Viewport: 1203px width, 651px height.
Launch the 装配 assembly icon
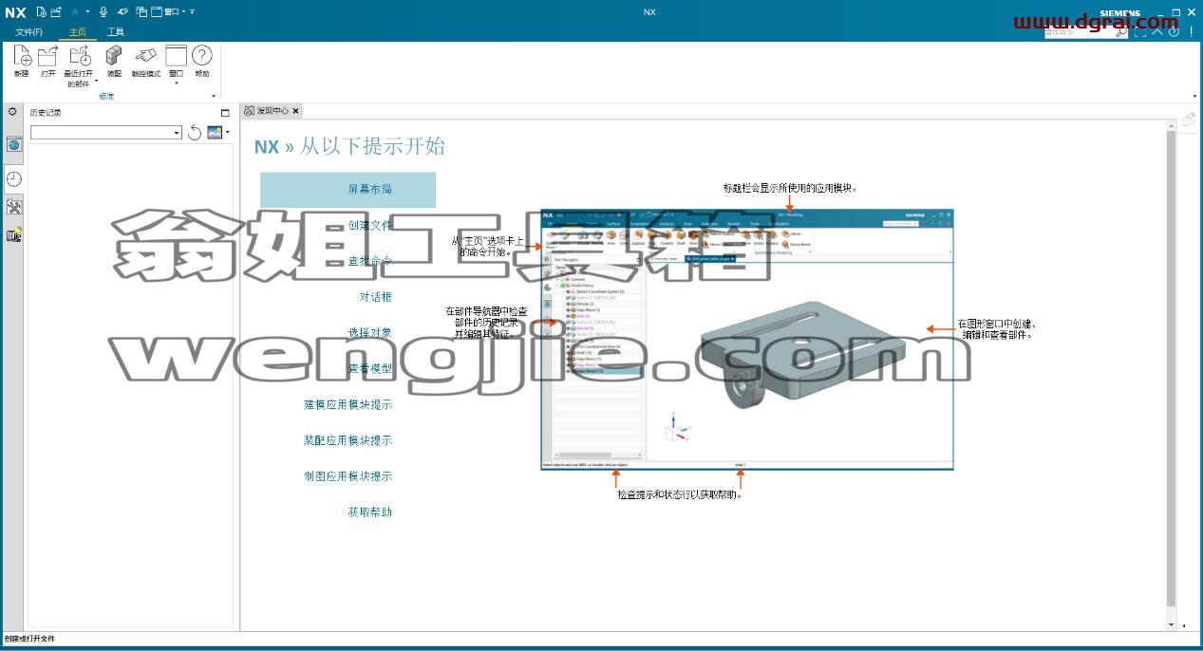point(114,56)
